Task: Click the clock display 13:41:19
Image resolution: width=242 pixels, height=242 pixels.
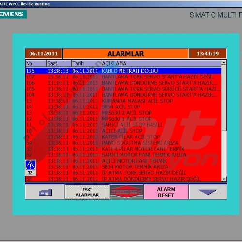Action: point(208,54)
